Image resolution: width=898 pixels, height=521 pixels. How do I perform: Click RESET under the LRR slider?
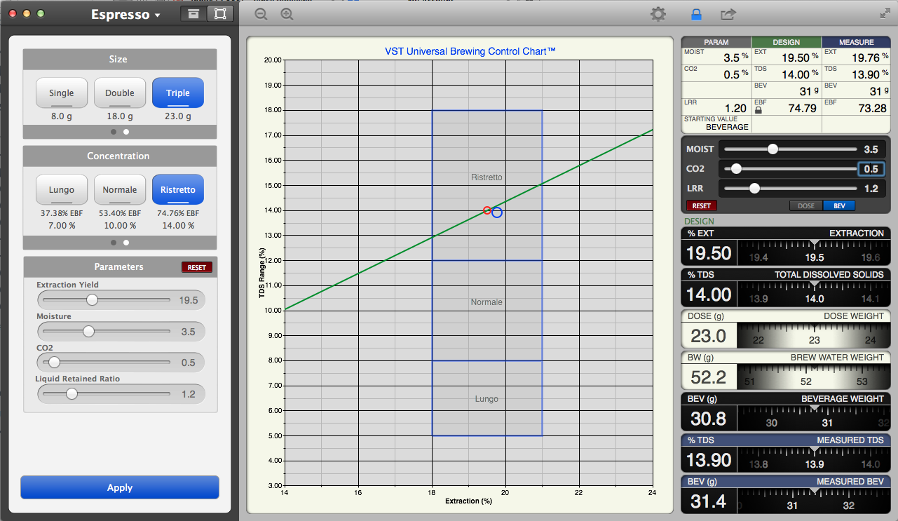[702, 206]
